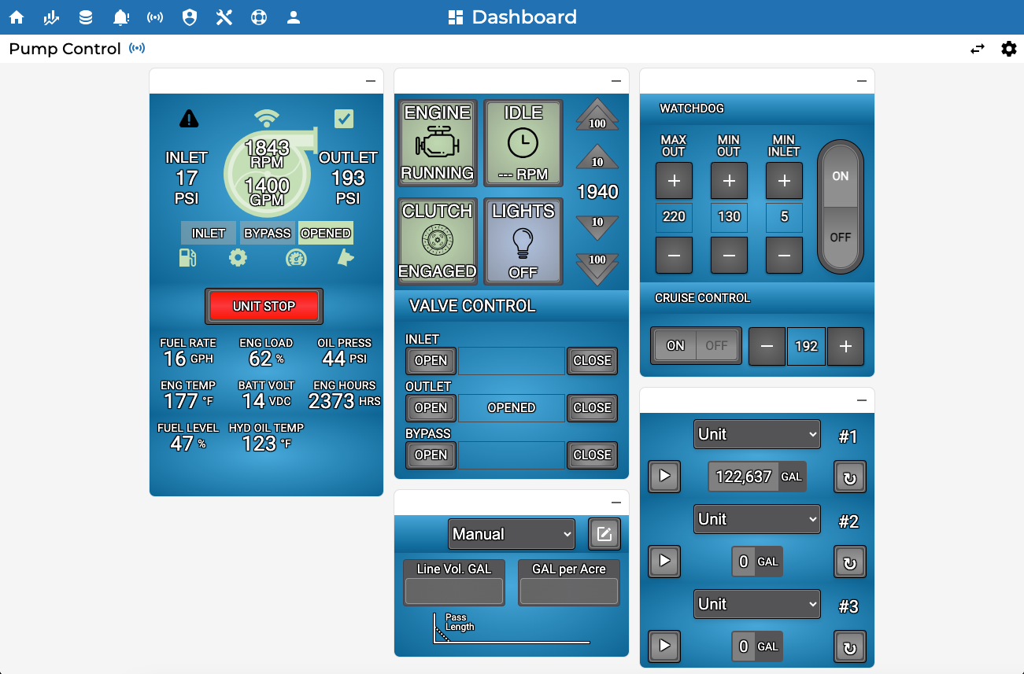Viewport: 1024px width, 674px height.
Task: Click the cruise control value 192 field
Action: (806, 346)
